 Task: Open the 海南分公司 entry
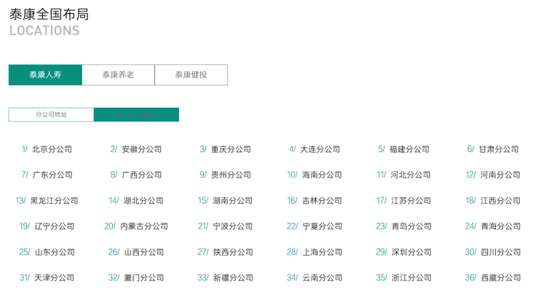pos(321,175)
